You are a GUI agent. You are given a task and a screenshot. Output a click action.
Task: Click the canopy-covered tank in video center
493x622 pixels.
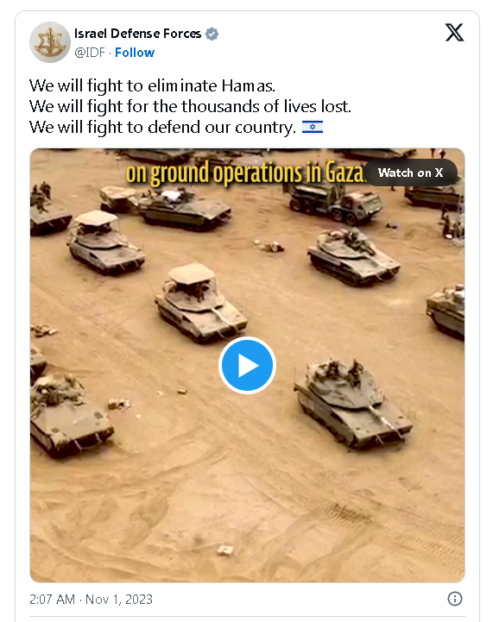200,303
